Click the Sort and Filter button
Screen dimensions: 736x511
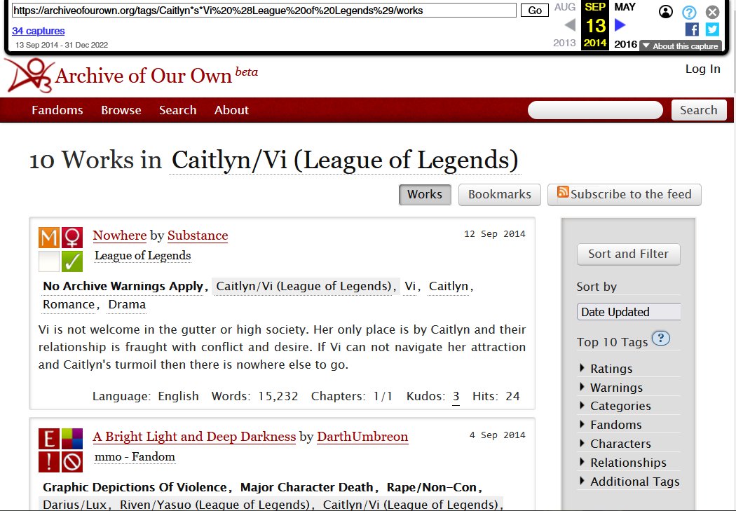tap(628, 254)
